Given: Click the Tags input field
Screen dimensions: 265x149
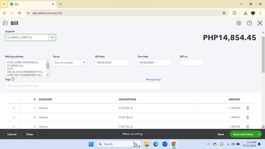Looking at the screenshot, I should coord(83,86).
